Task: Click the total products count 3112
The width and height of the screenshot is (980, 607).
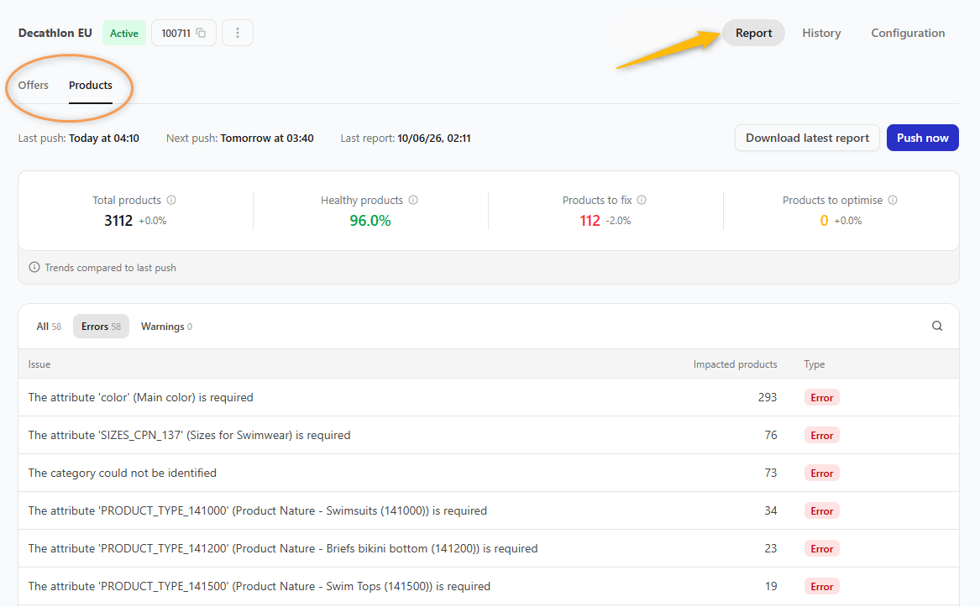Action: [x=118, y=221]
